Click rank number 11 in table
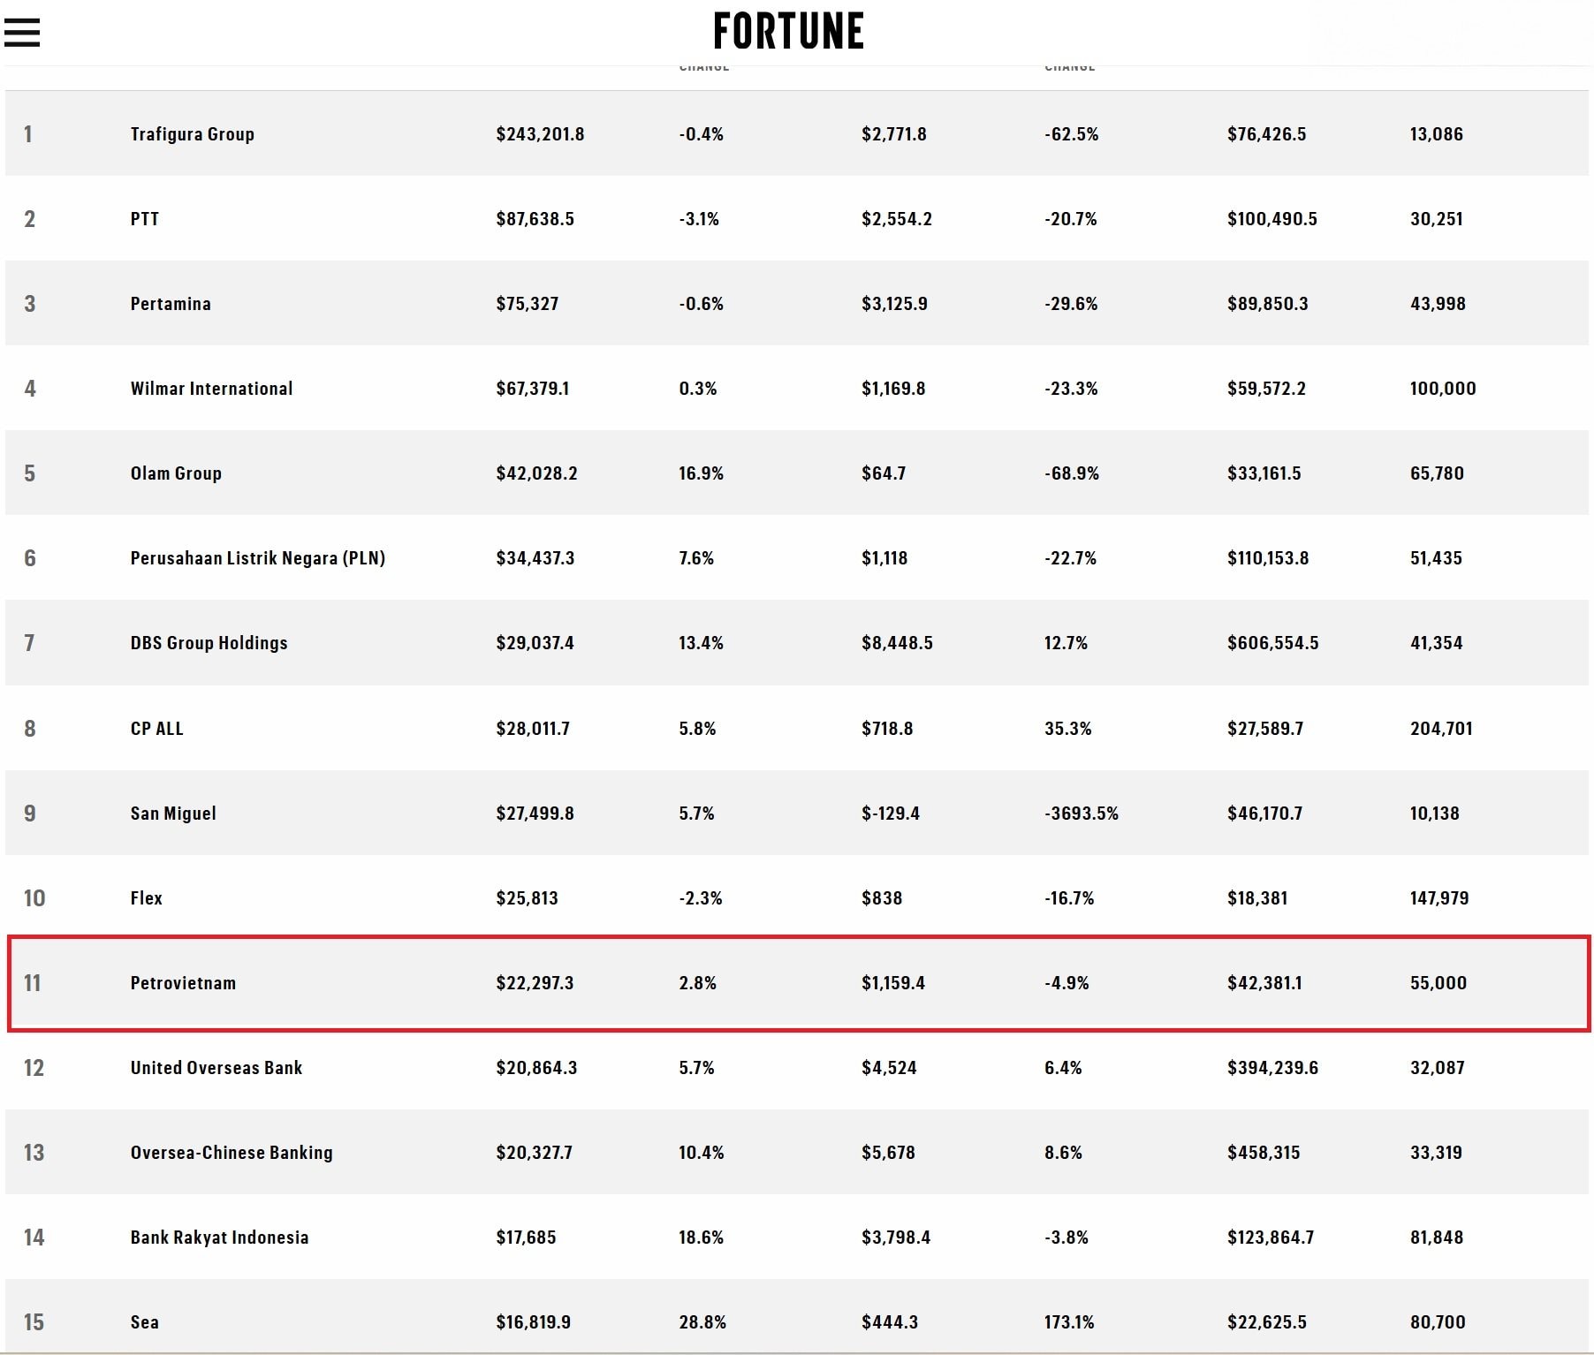The height and width of the screenshot is (1355, 1594). tap(33, 983)
